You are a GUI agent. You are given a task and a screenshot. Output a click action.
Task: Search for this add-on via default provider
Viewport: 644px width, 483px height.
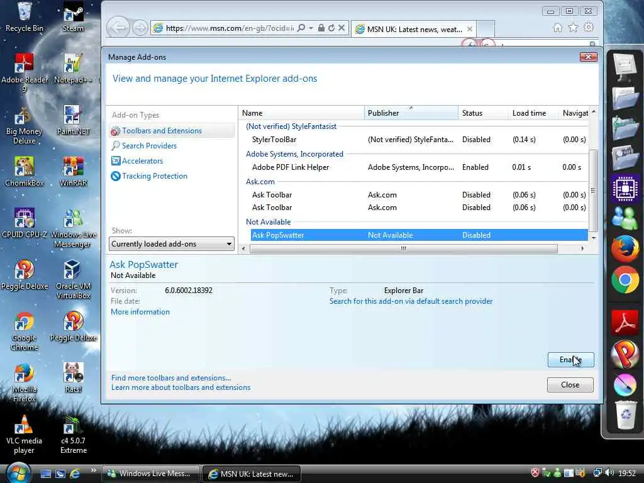click(411, 301)
